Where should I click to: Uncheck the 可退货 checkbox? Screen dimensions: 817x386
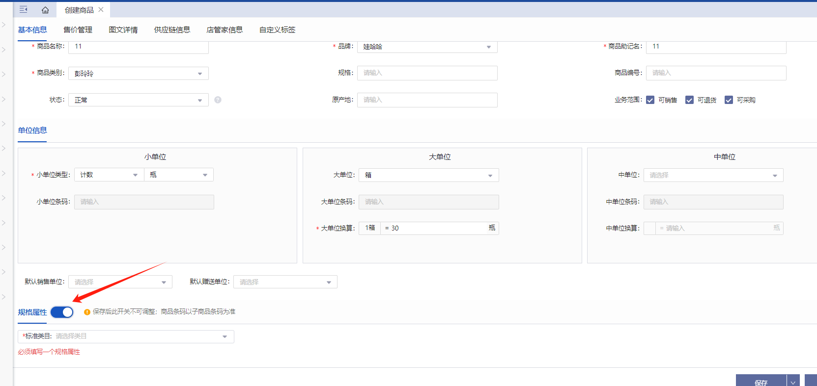tap(689, 100)
